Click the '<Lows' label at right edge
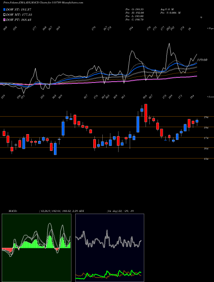Image resolution: width=214 pixels, height=282 pixels. pos(210,97)
